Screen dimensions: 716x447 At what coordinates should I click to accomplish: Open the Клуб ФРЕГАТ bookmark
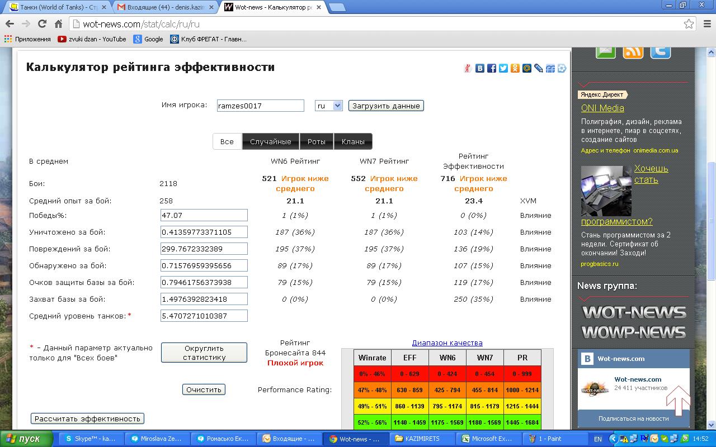pos(208,39)
